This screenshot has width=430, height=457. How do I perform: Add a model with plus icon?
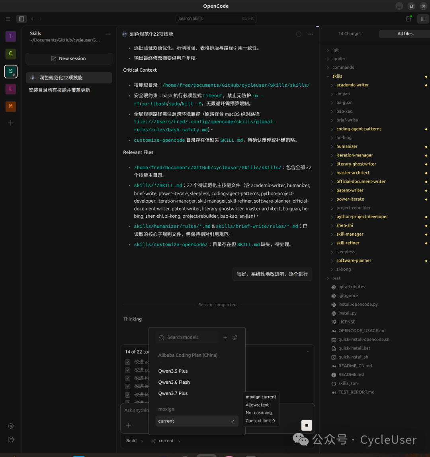(x=225, y=338)
